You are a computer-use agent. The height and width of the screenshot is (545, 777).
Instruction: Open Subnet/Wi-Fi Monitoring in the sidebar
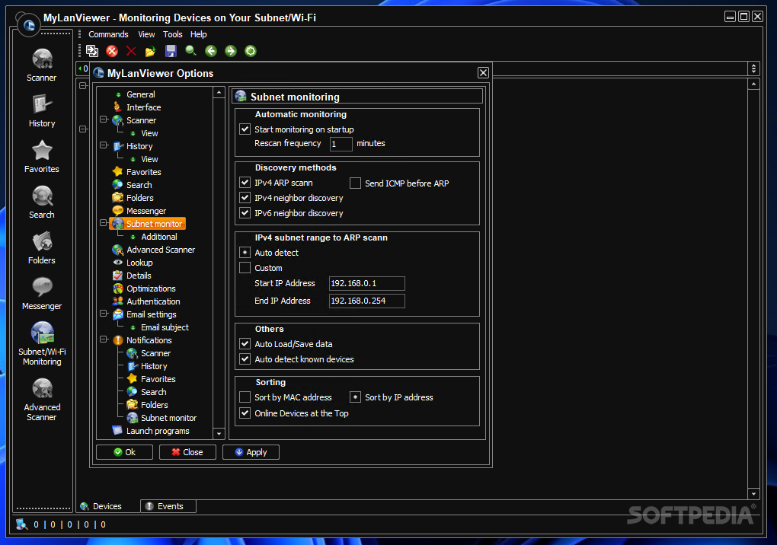[x=42, y=343]
